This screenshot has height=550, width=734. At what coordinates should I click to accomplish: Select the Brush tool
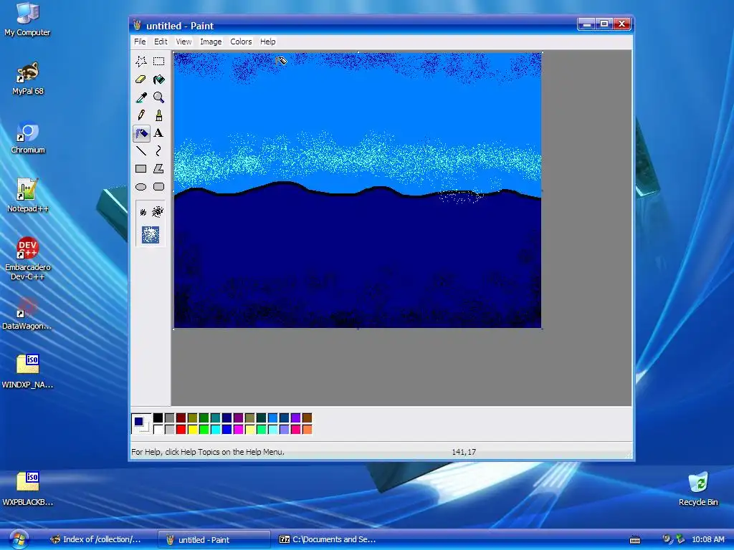click(158, 115)
